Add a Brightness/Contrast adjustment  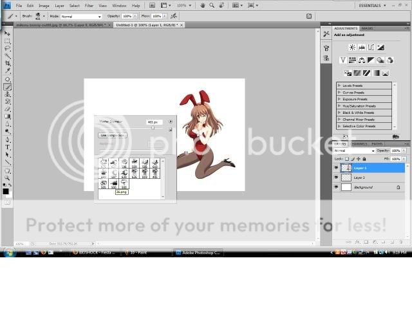pos(352,47)
